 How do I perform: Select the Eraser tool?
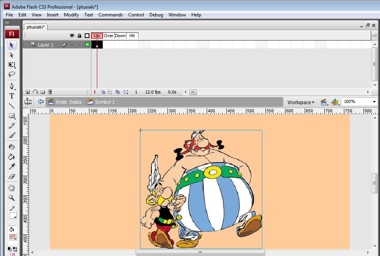click(11, 177)
